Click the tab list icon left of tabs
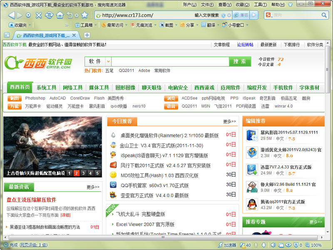 pyautogui.click(x=7, y=35)
